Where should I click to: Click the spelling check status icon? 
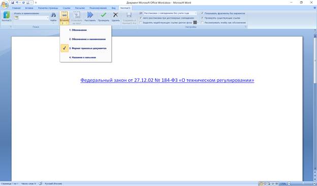coord(41,184)
